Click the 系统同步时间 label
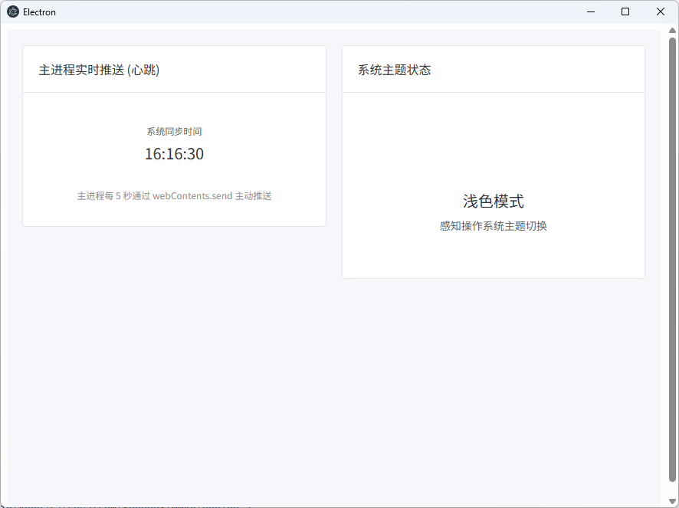 point(174,132)
